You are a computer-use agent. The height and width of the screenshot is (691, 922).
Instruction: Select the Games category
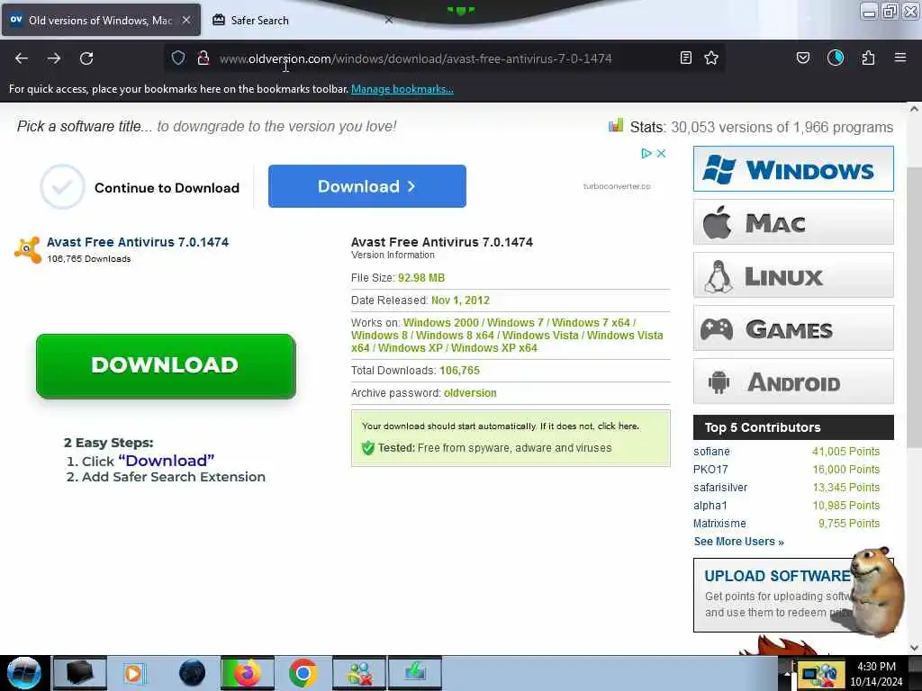point(793,328)
